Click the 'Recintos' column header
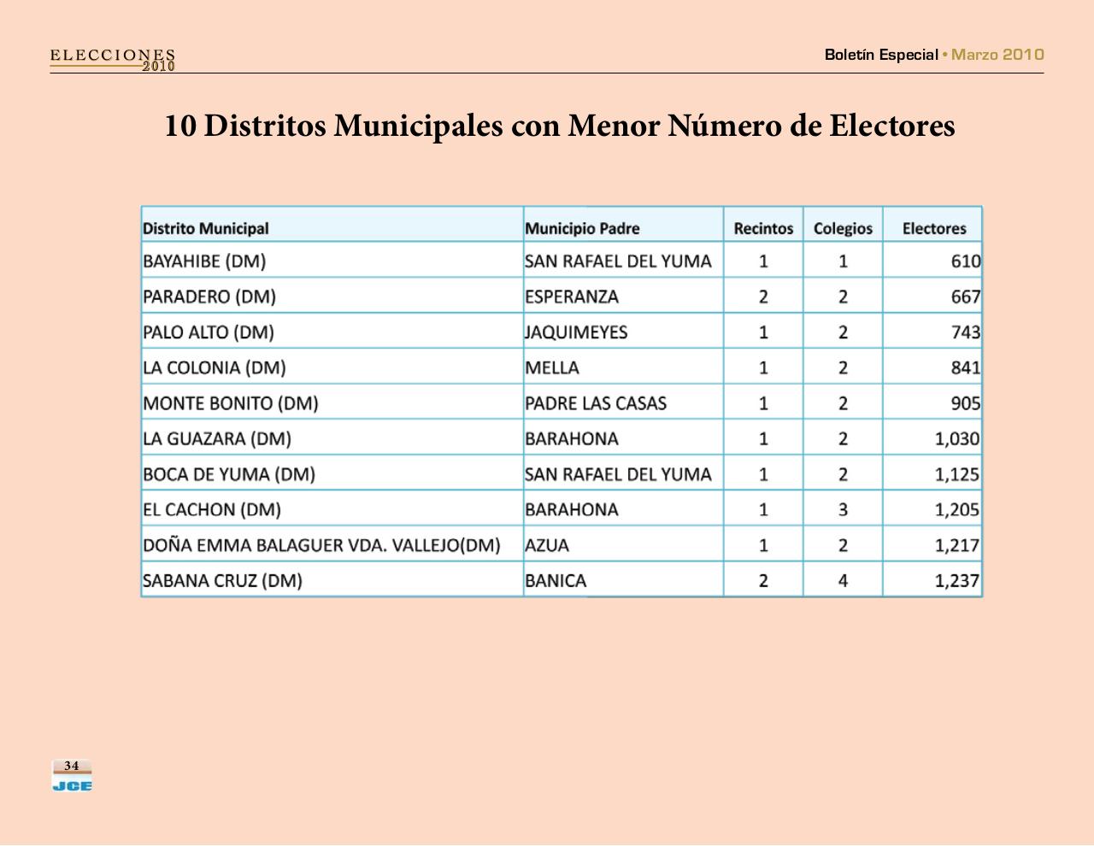Screen dimensions: 1094x846 pyautogui.click(x=762, y=227)
